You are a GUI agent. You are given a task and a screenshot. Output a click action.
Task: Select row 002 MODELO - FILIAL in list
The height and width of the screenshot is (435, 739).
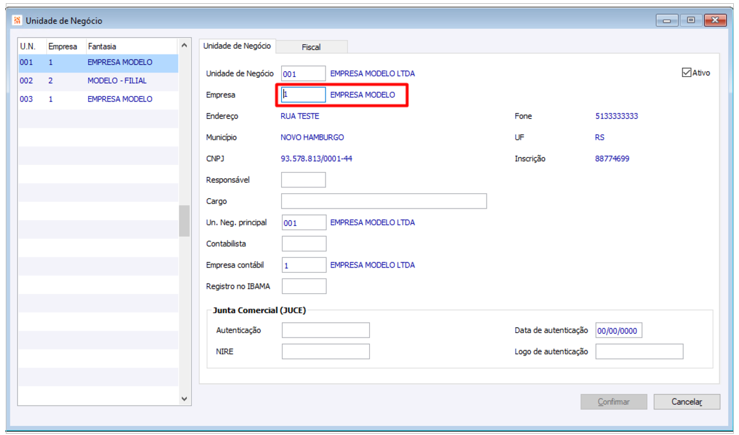(x=98, y=80)
